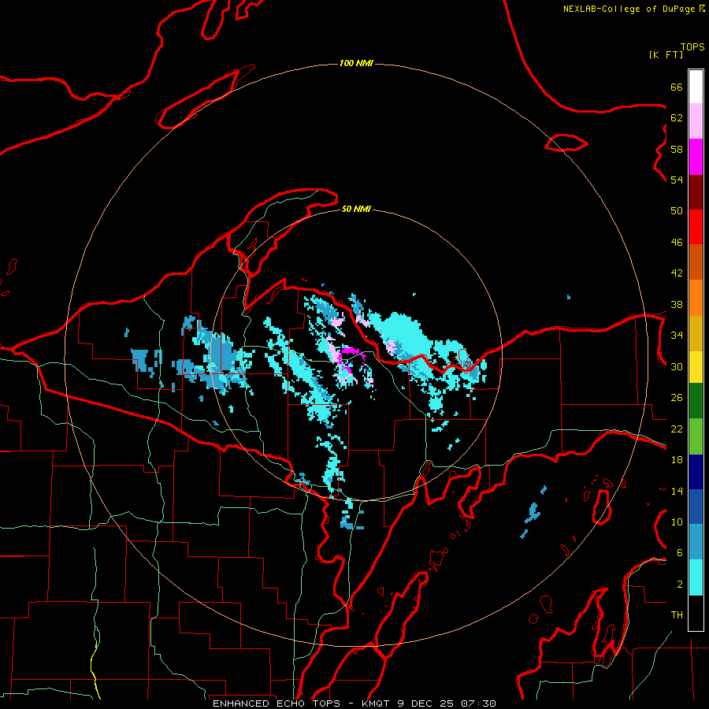709x709 pixels.
Task: Click the 9 DEC 25 date text
Action: coord(426,703)
